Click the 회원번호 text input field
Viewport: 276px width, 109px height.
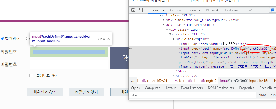point(69,52)
